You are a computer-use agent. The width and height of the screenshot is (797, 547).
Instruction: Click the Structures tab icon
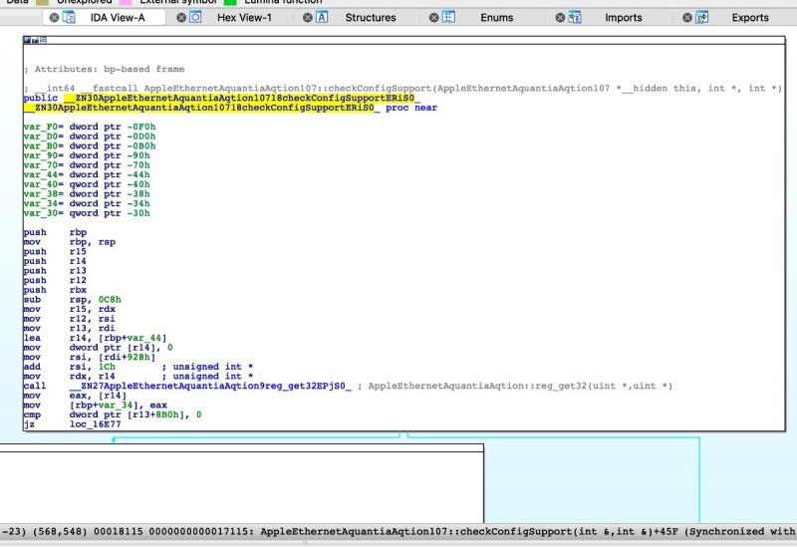[x=322, y=18]
